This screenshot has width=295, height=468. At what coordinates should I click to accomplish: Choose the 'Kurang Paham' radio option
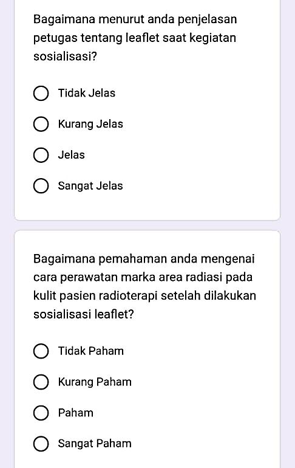pos(41,382)
